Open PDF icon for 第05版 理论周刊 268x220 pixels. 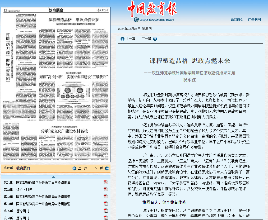[106, 211]
